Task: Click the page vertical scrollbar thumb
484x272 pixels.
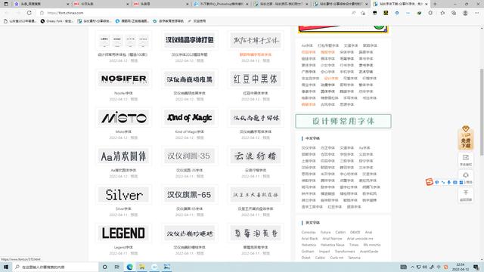Action: (482, 112)
